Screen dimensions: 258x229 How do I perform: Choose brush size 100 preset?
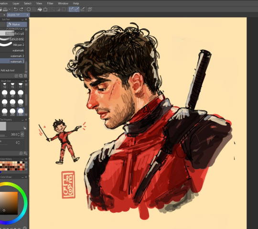[12, 103]
